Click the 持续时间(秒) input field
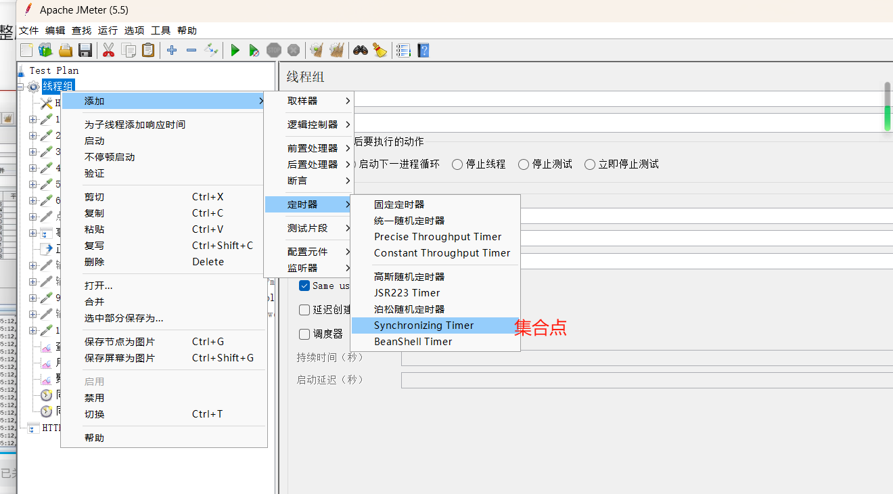 click(x=647, y=359)
